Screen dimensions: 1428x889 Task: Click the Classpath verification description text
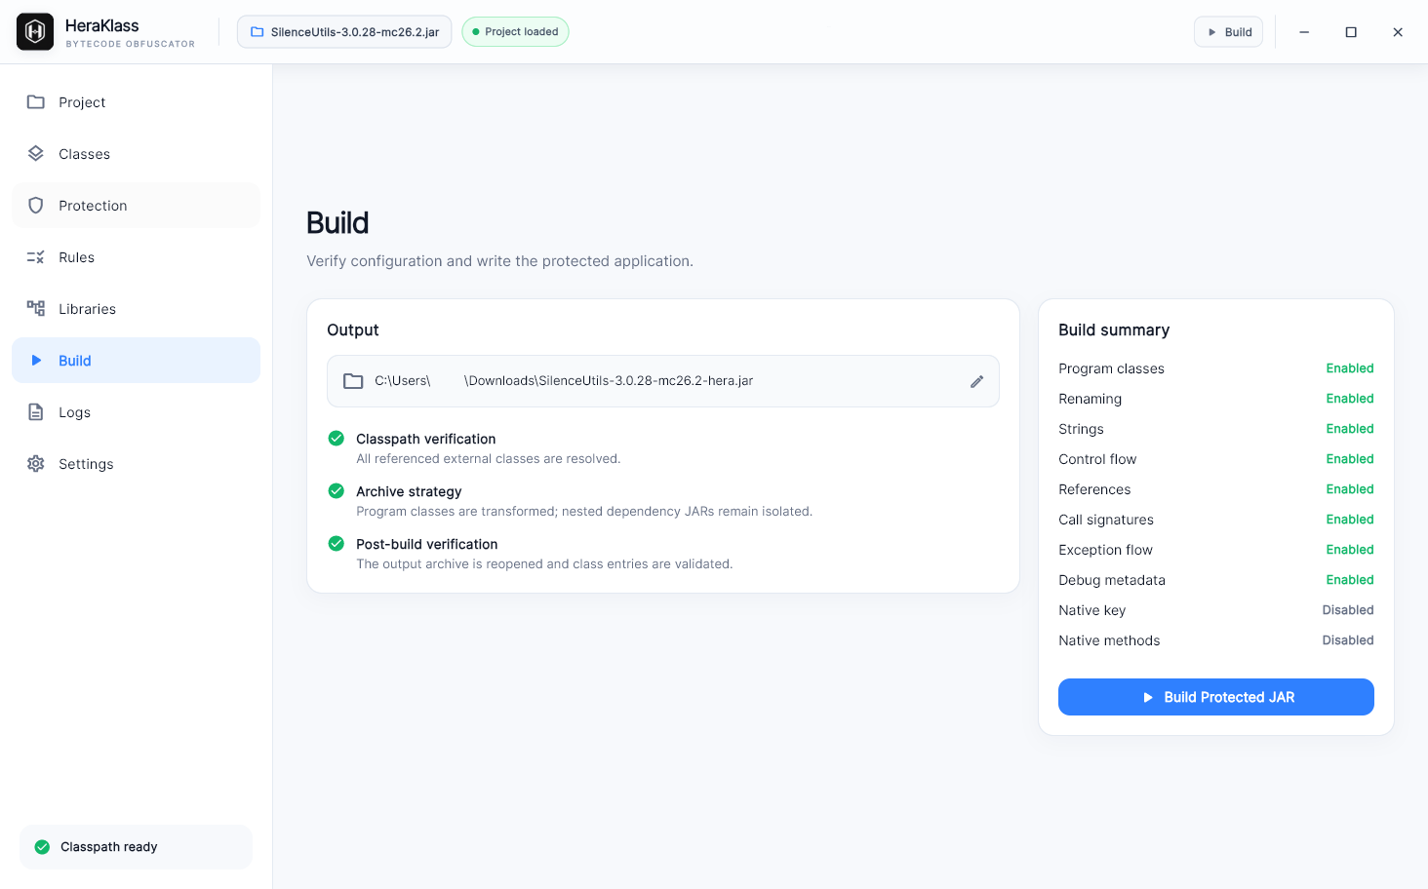click(489, 459)
